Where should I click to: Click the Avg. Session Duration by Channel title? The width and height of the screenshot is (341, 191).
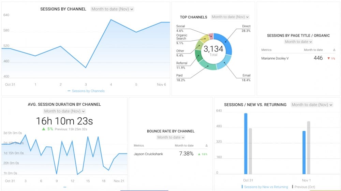[x=64, y=104]
